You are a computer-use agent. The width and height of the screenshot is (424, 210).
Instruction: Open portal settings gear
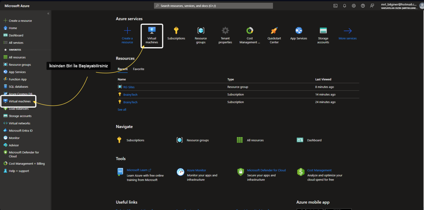(x=354, y=6)
